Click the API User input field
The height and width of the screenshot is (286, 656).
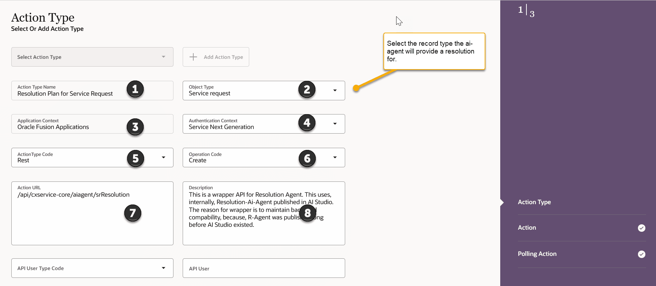pos(264,268)
